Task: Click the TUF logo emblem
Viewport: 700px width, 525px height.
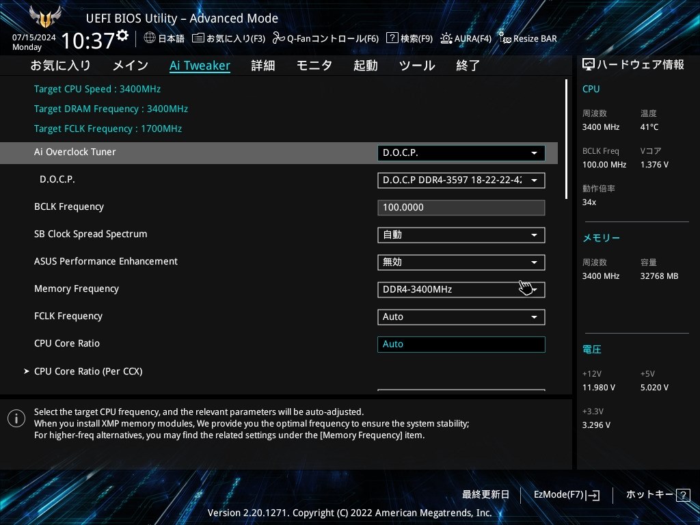Action: pyautogui.click(x=44, y=17)
